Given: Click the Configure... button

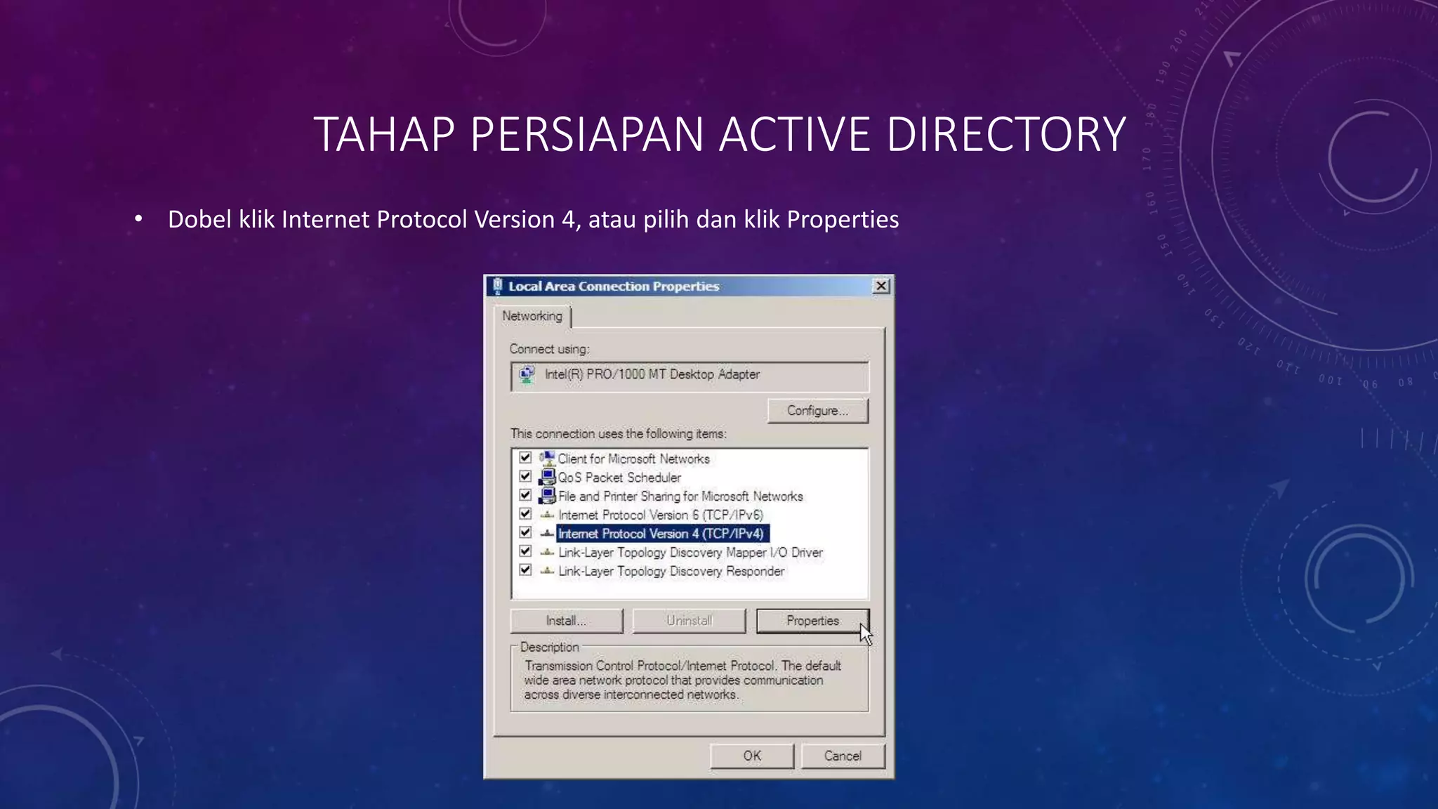Looking at the screenshot, I should pos(817,411).
